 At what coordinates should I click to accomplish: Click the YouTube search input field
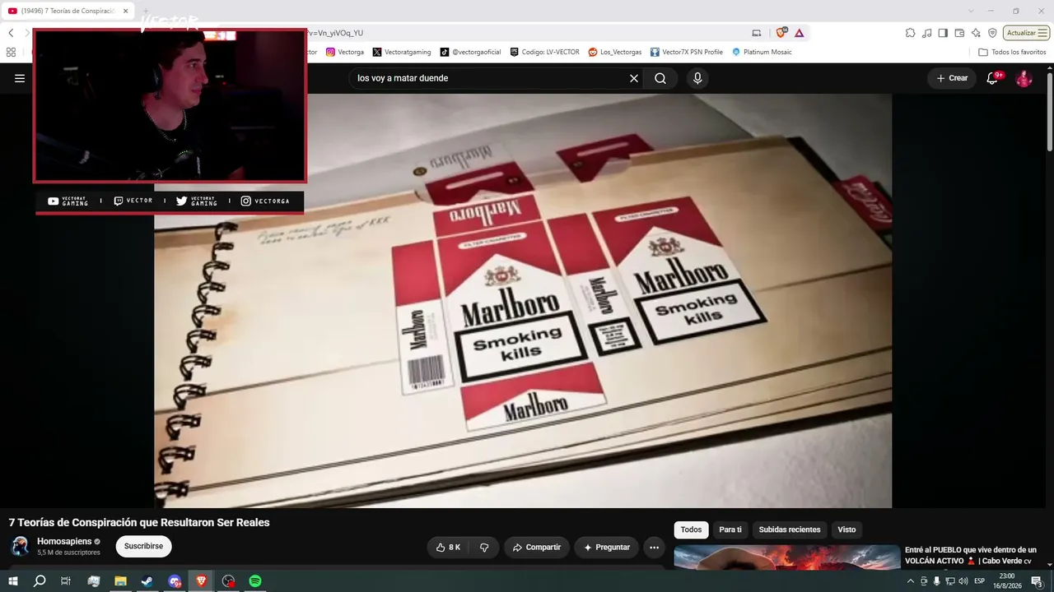(x=490, y=78)
